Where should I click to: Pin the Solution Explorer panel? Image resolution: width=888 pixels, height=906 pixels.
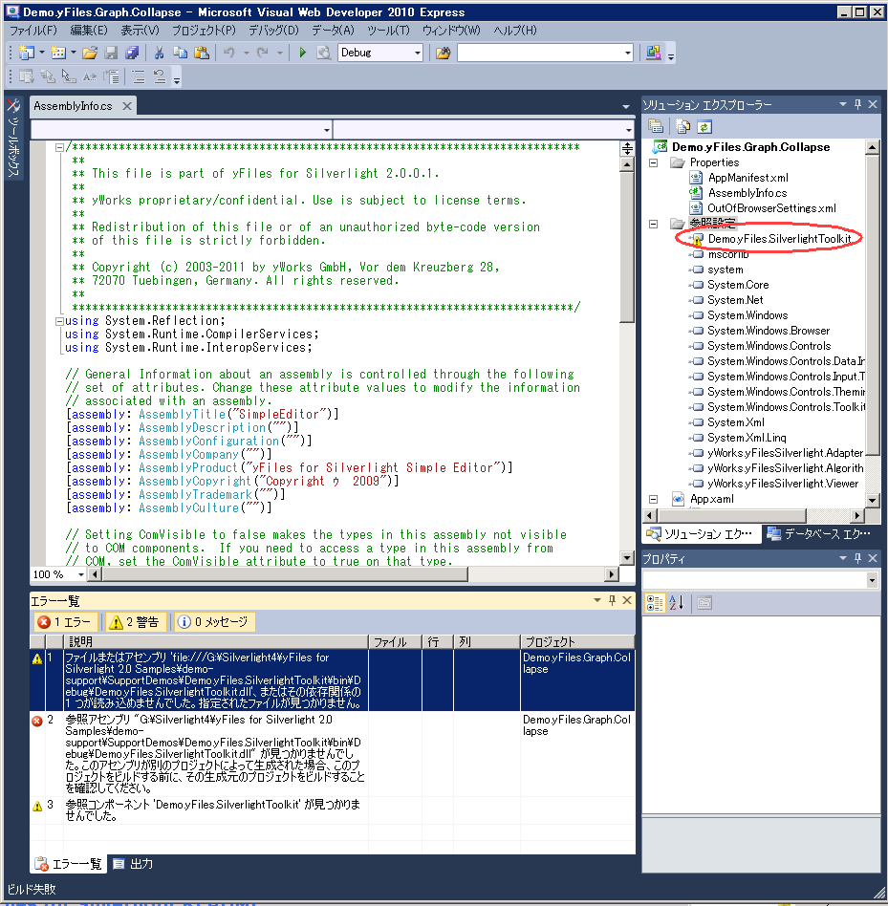pyautogui.click(x=858, y=104)
